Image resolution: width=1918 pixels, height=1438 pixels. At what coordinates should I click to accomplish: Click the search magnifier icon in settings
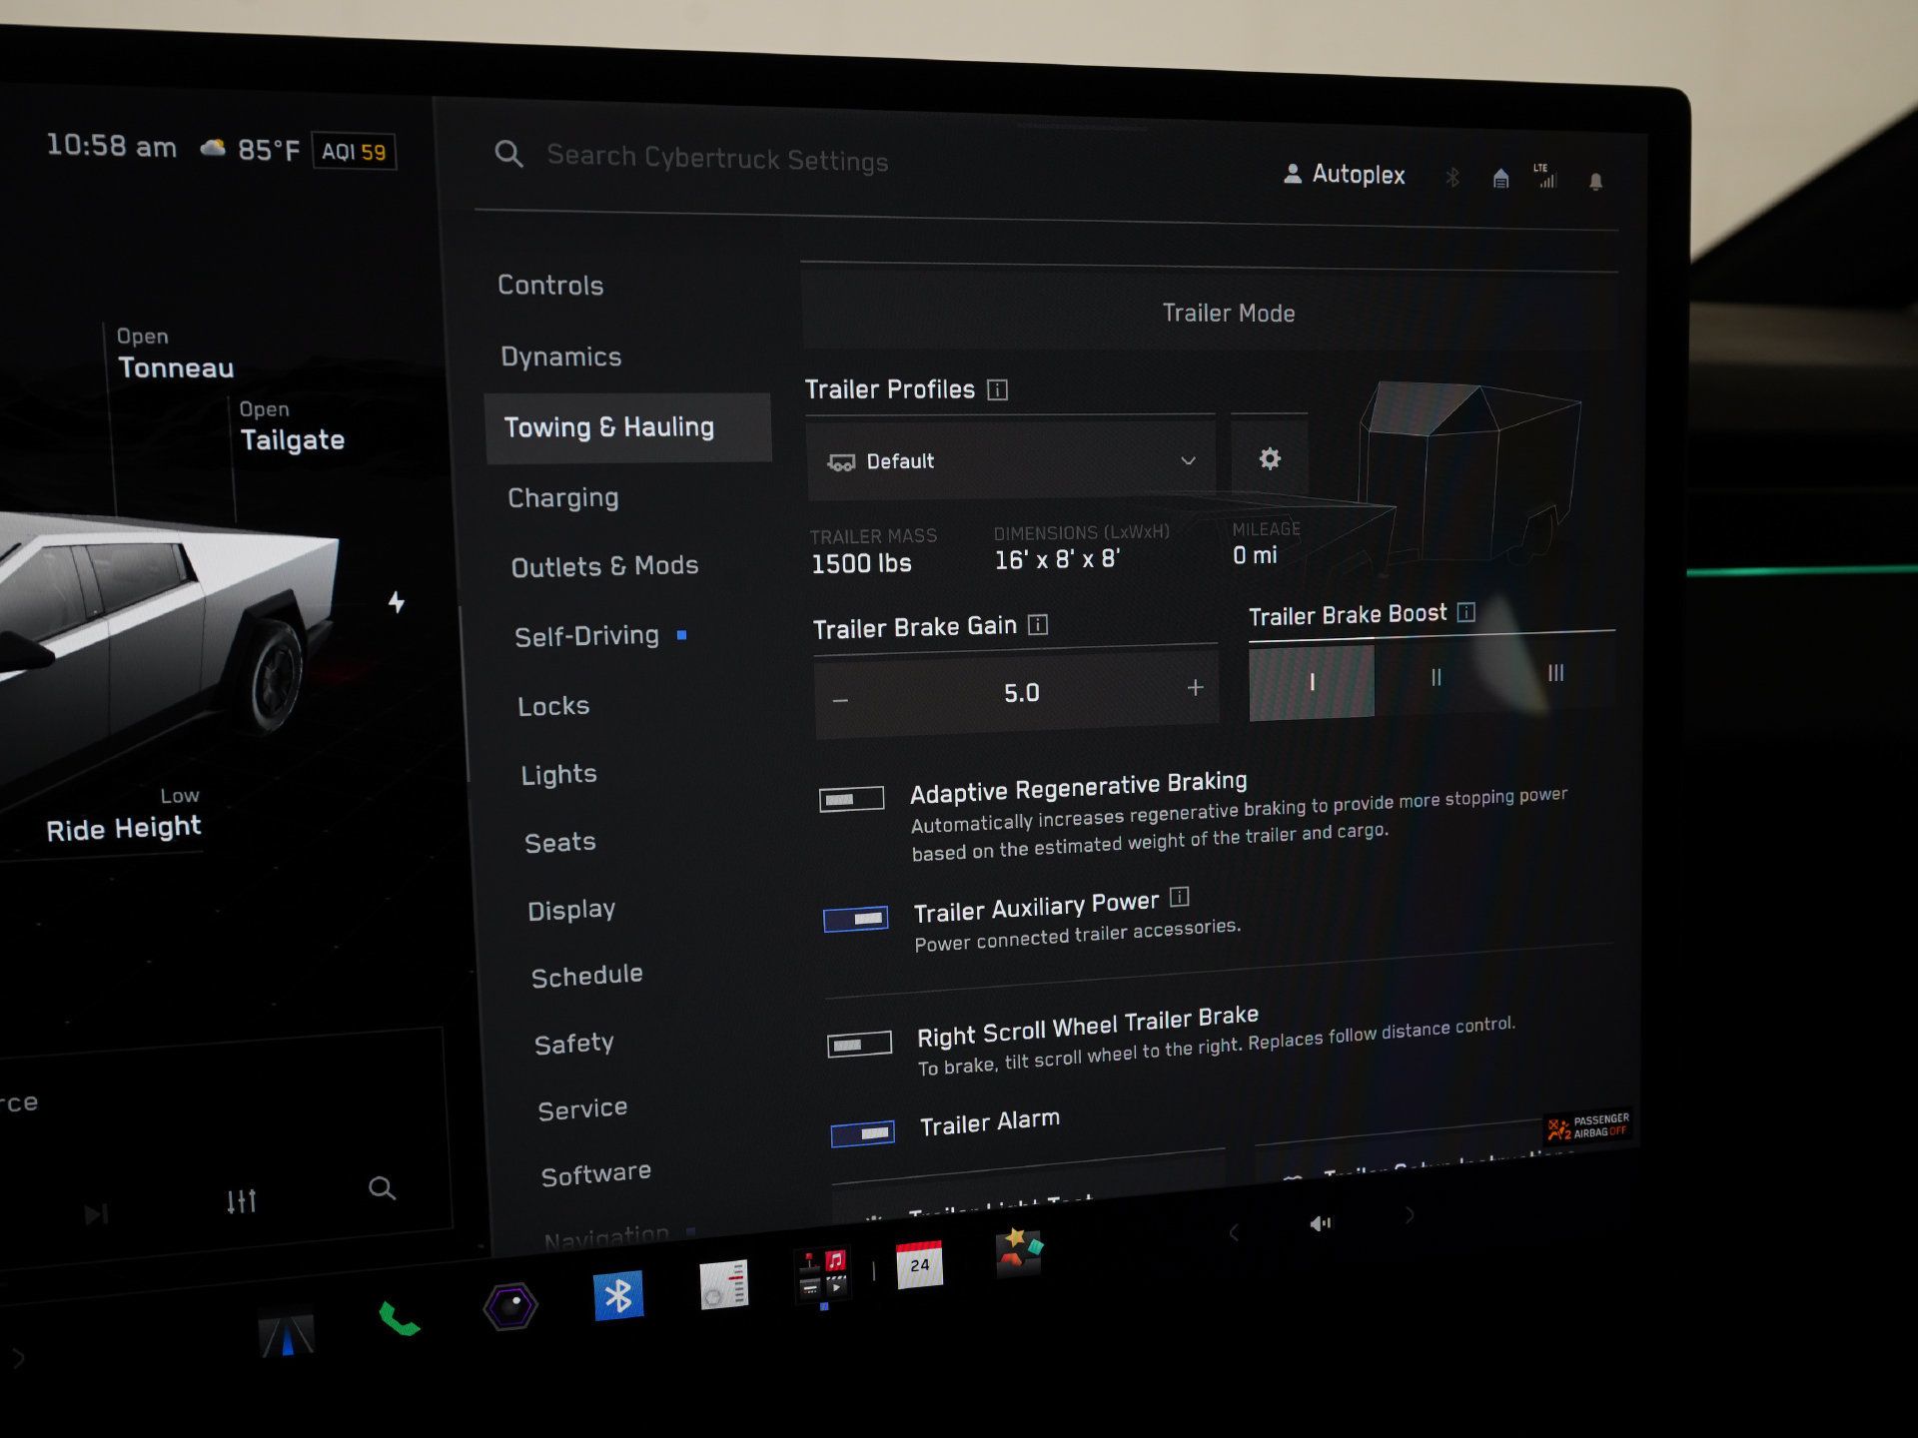click(x=508, y=154)
